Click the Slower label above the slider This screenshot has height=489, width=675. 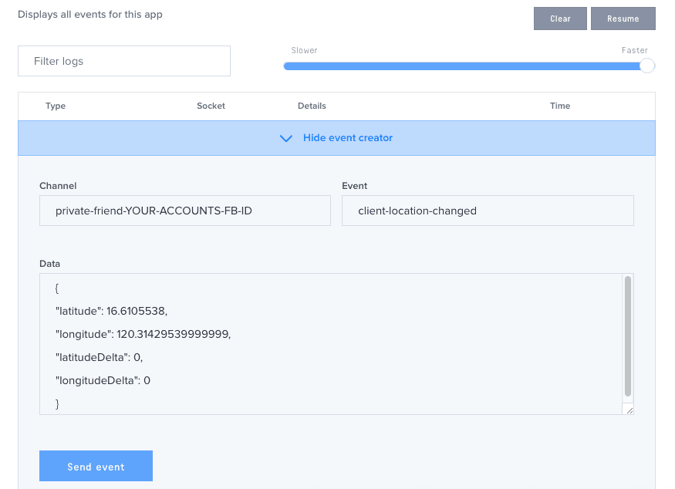304,50
